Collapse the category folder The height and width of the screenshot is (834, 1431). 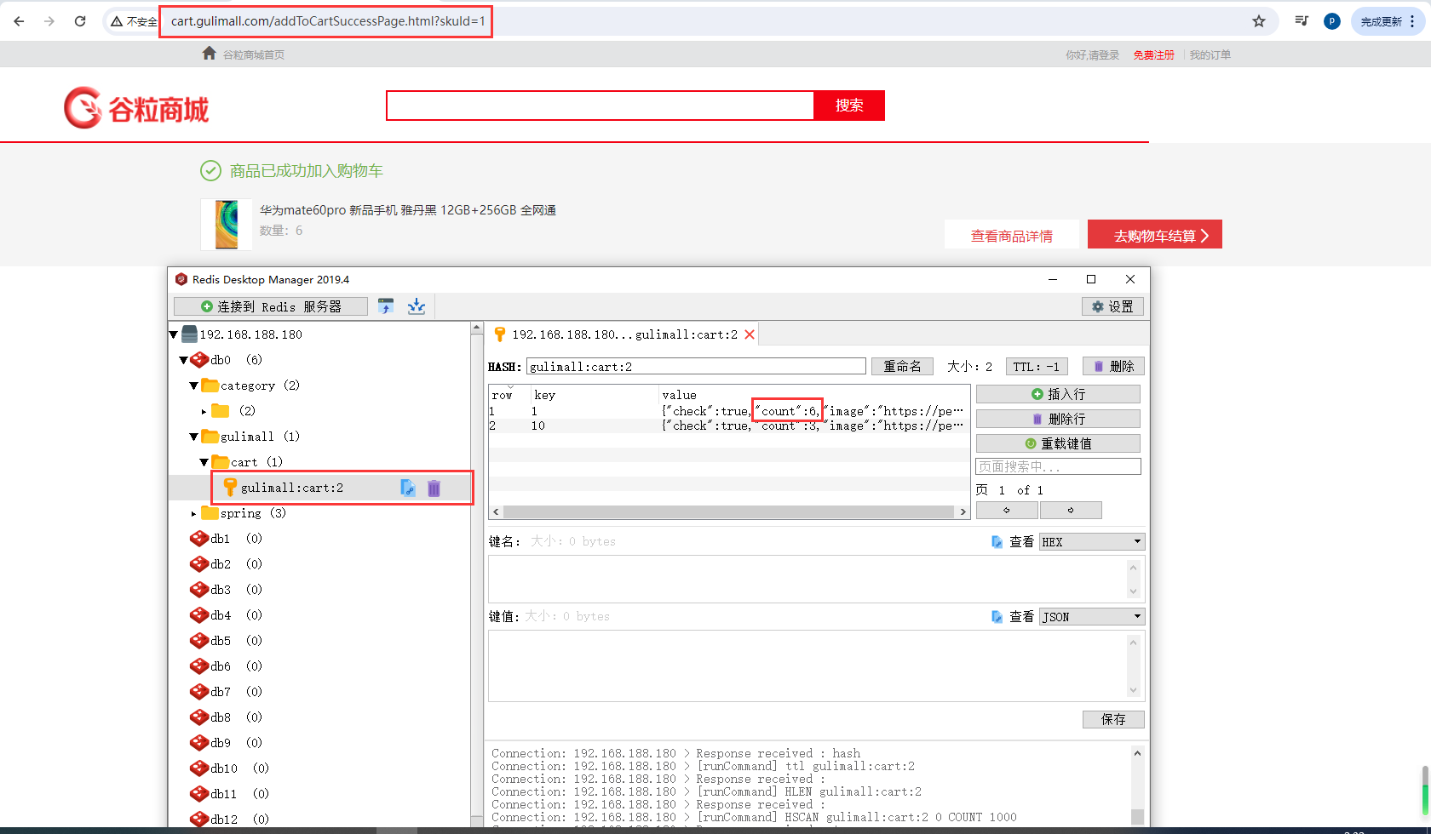click(x=193, y=386)
